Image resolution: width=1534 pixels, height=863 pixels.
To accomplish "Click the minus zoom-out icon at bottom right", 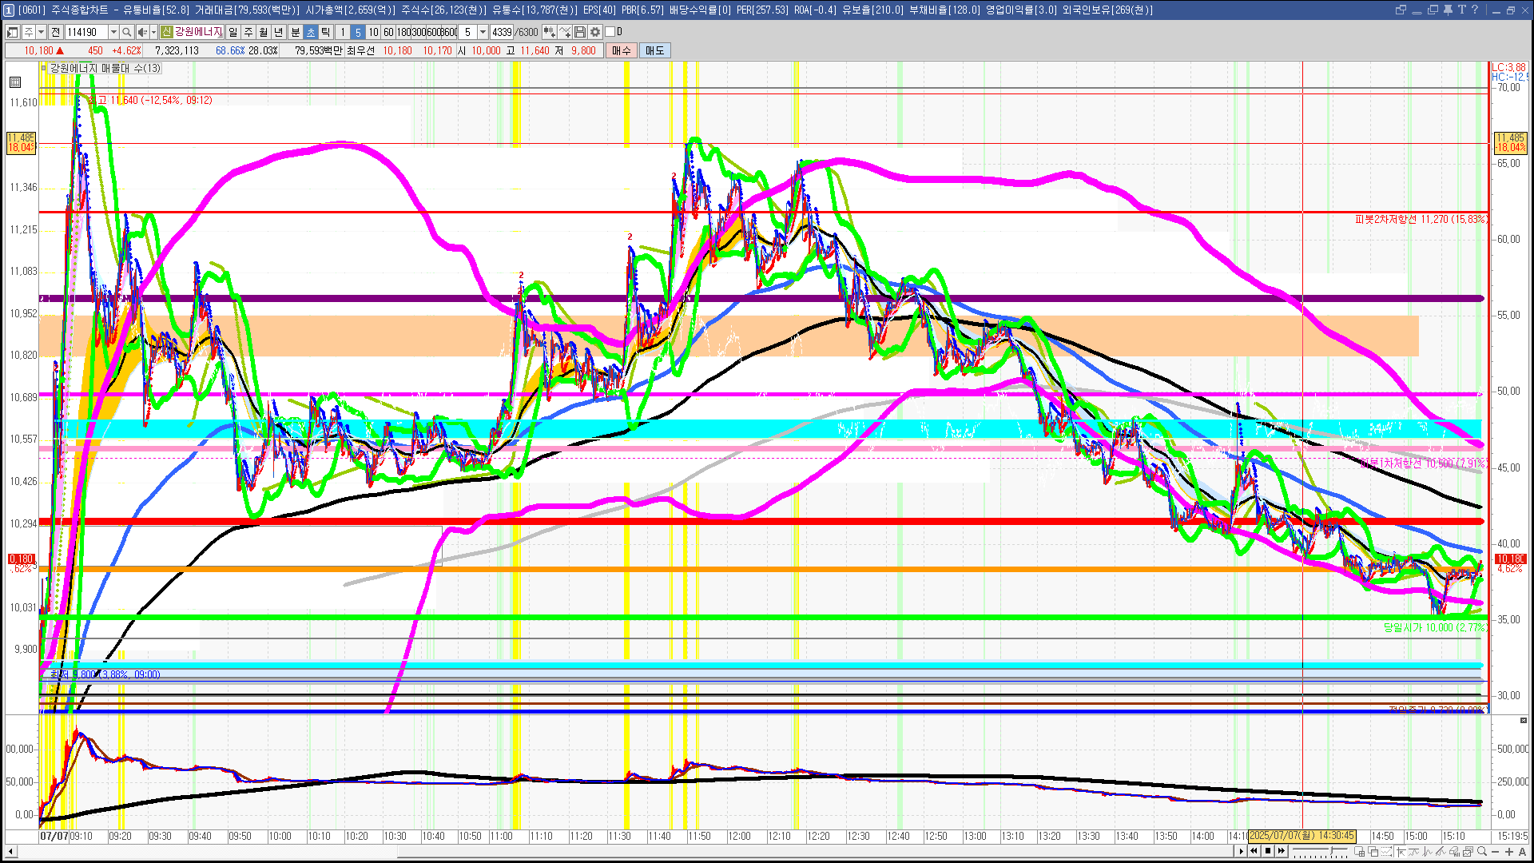I will [x=1495, y=852].
